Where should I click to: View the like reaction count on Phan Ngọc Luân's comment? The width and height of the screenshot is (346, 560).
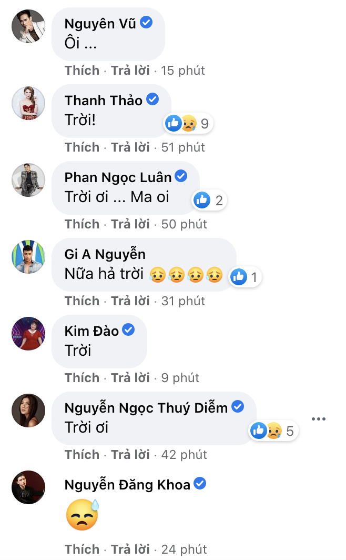[209, 201]
